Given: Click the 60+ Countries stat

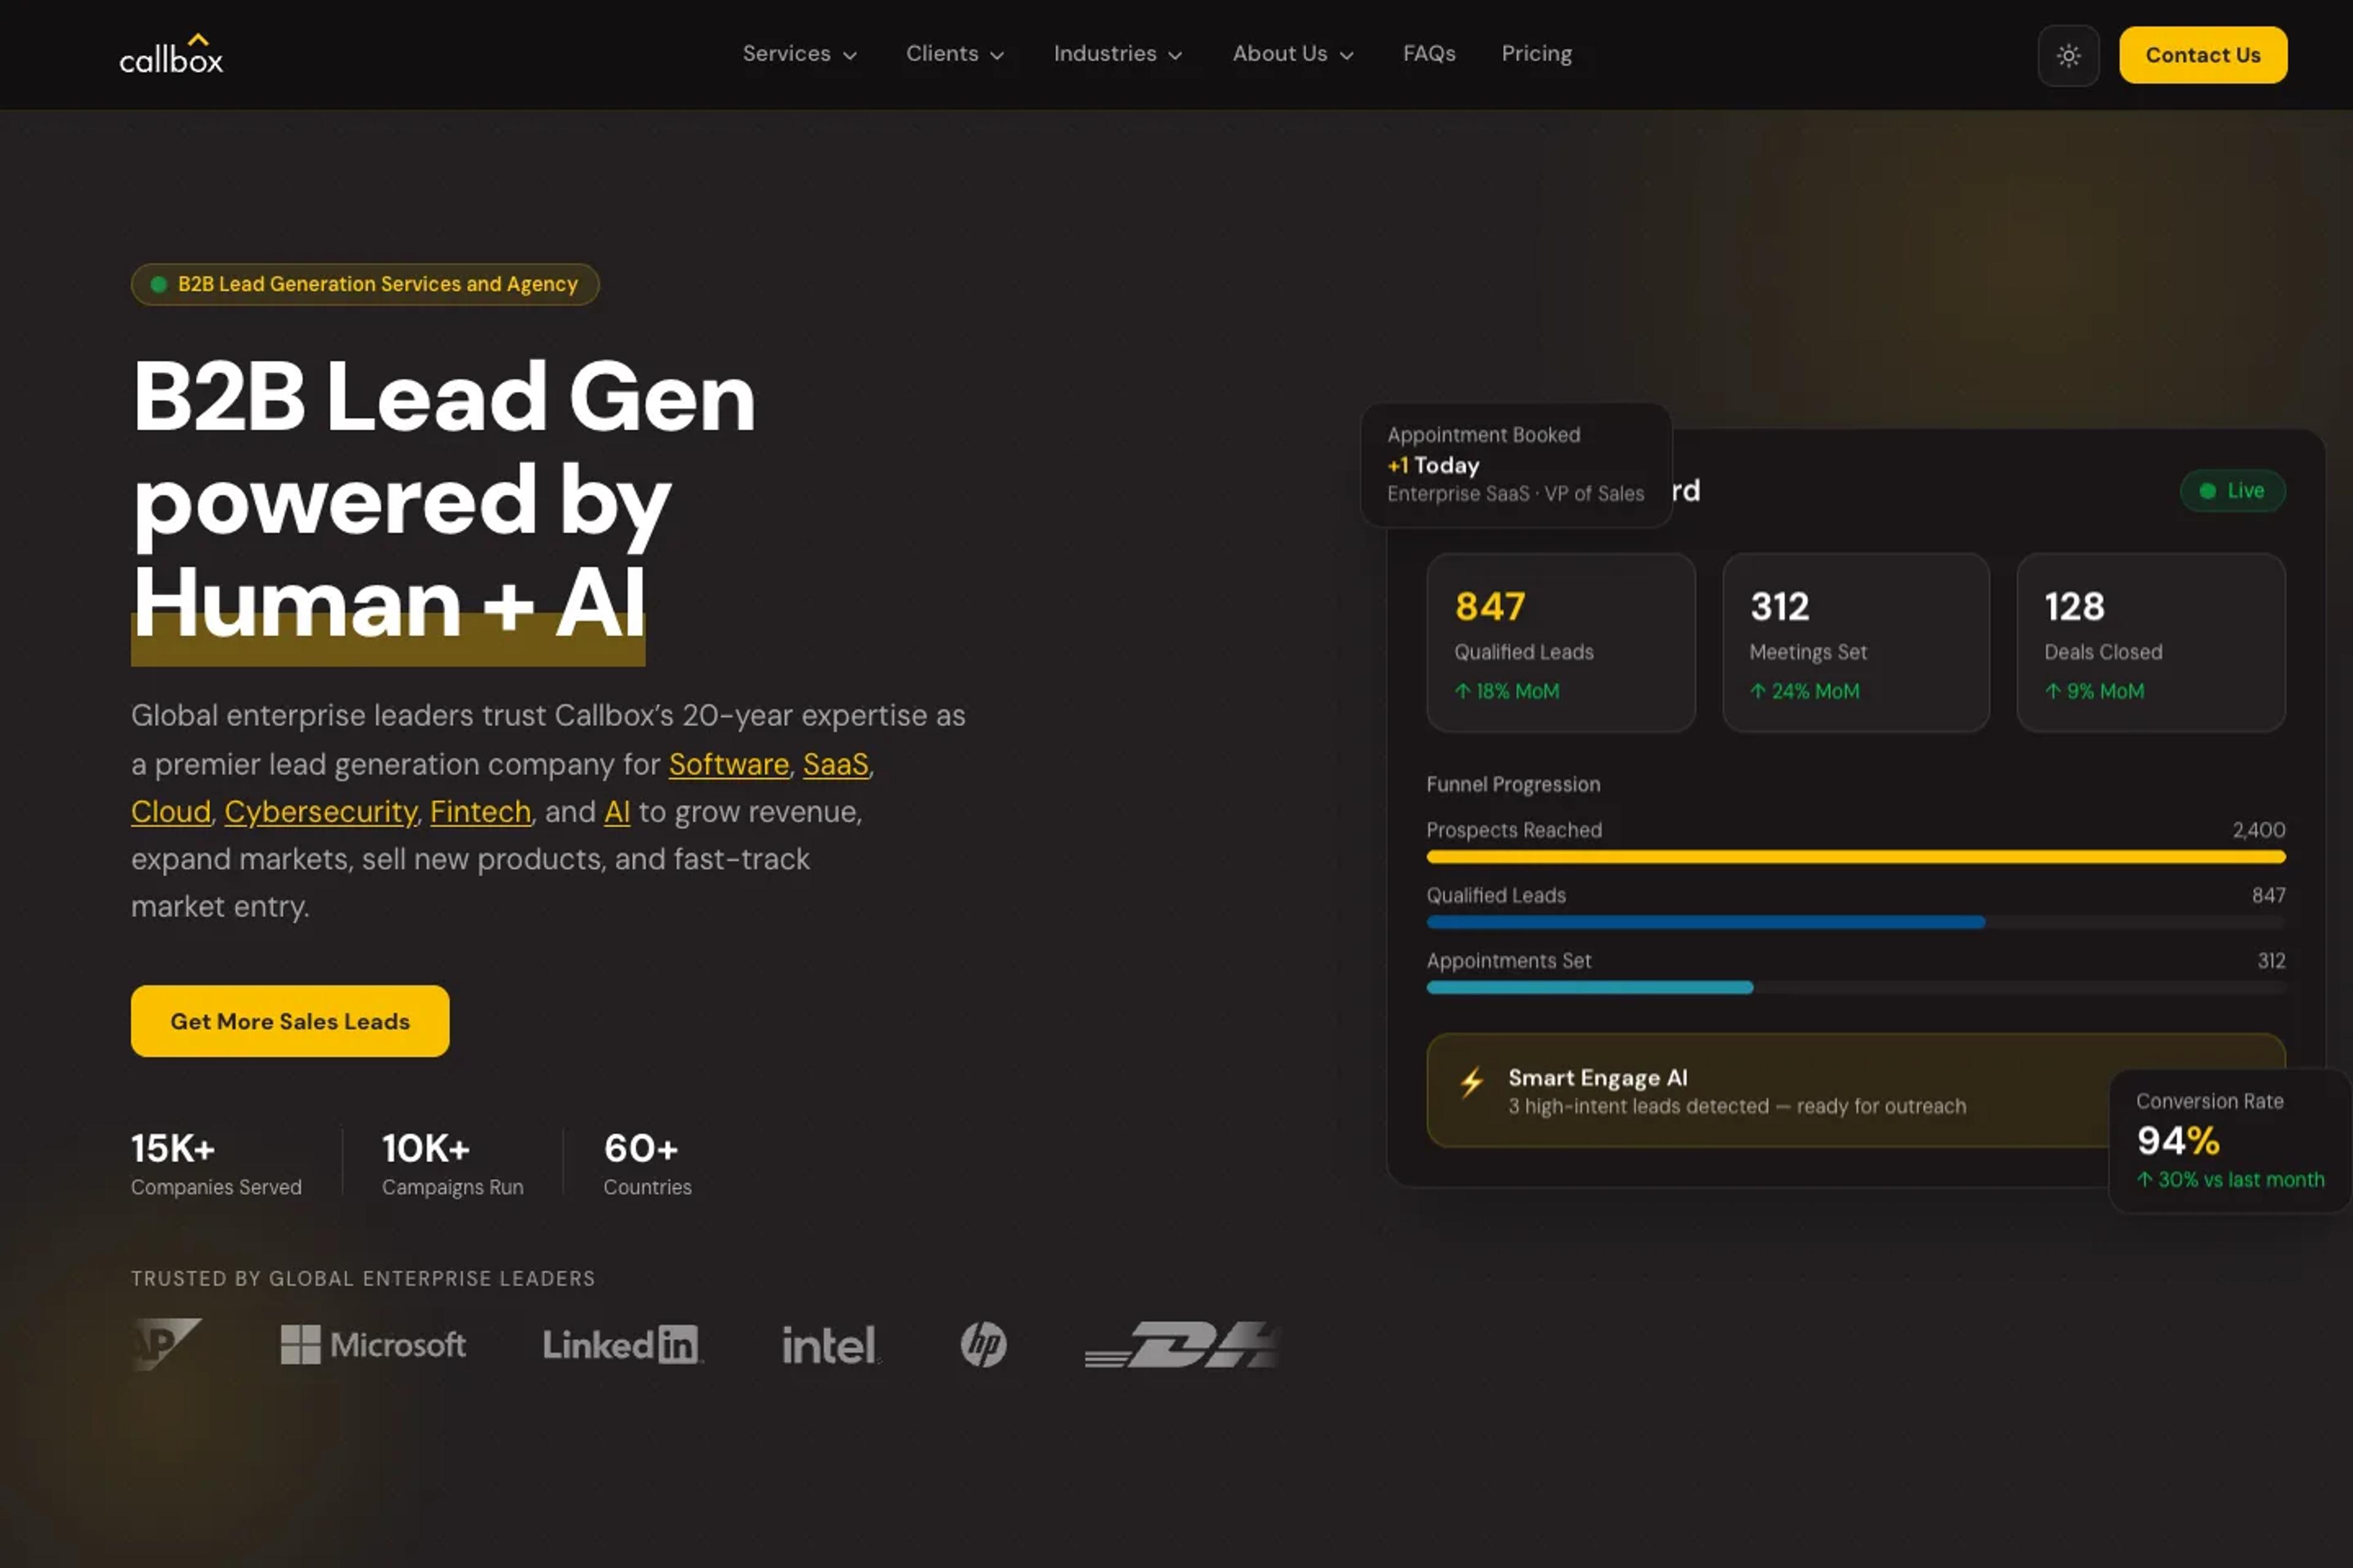Looking at the screenshot, I should click(x=647, y=1163).
